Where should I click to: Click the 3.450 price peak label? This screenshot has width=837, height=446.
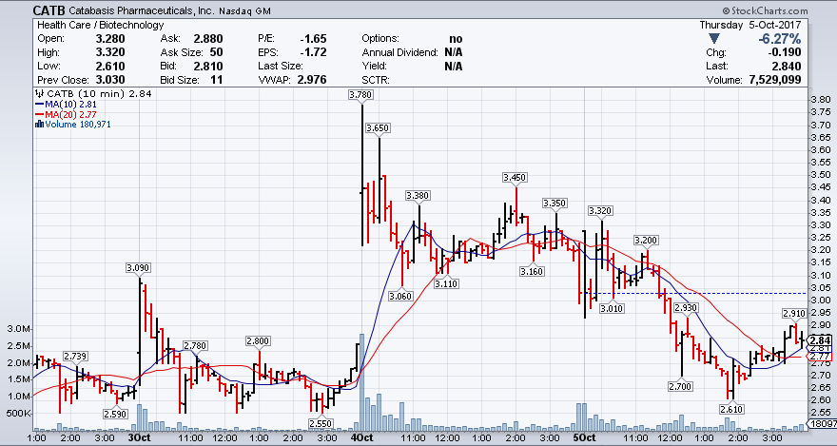click(515, 177)
